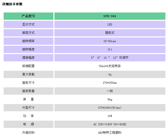Click the 270*240*150(mm) dimensions value

point(110,108)
